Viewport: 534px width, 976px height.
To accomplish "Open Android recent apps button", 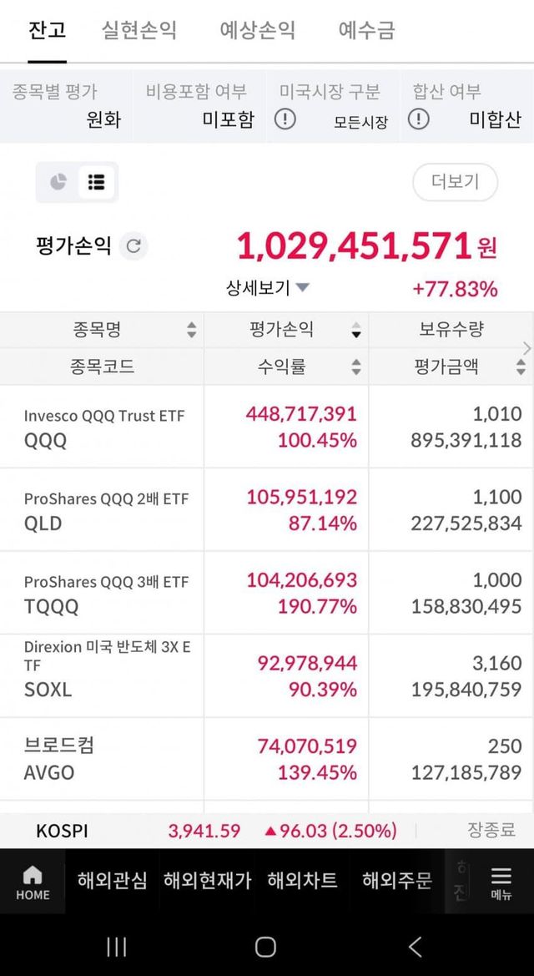I will [117, 946].
